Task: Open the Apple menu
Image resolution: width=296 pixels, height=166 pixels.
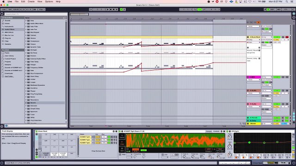Action: [x=3, y=1]
